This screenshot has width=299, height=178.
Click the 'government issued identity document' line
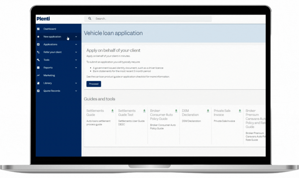pyautogui.click(x=128, y=68)
